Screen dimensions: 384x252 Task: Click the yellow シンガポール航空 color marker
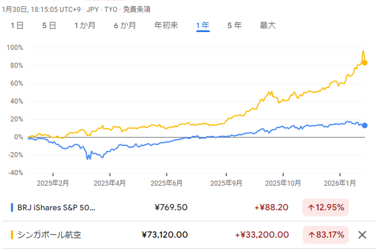[12, 235]
